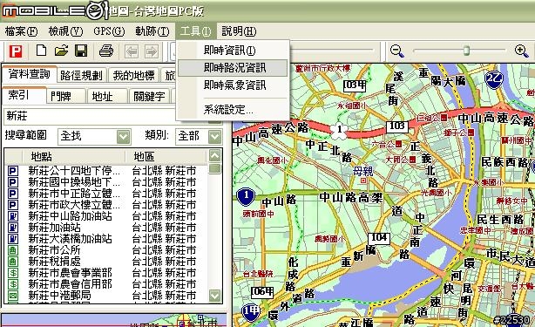Open the 檢視(V) menu
This screenshot has width=535, height=327.
click(65, 31)
